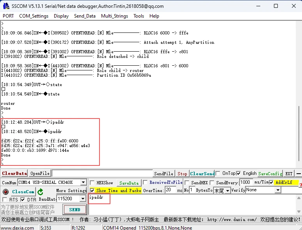Image resolution: width=302 pixels, height=230 pixels.
Task: Click the red question mark help icon
Action: pos(300,185)
